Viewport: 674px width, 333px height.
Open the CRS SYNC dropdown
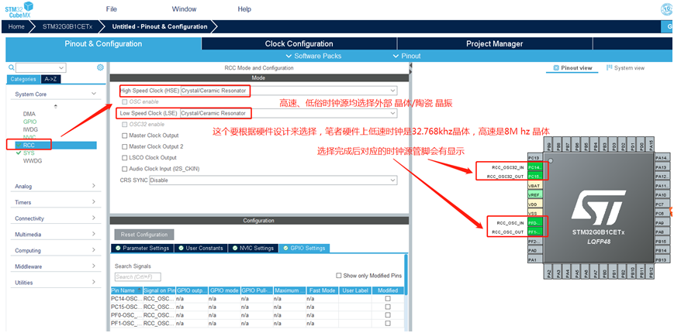tap(273, 180)
